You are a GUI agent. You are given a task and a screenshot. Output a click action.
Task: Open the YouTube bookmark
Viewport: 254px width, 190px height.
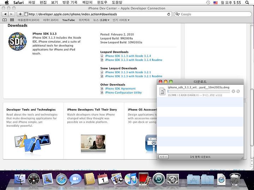pyautogui.click(x=68, y=20)
